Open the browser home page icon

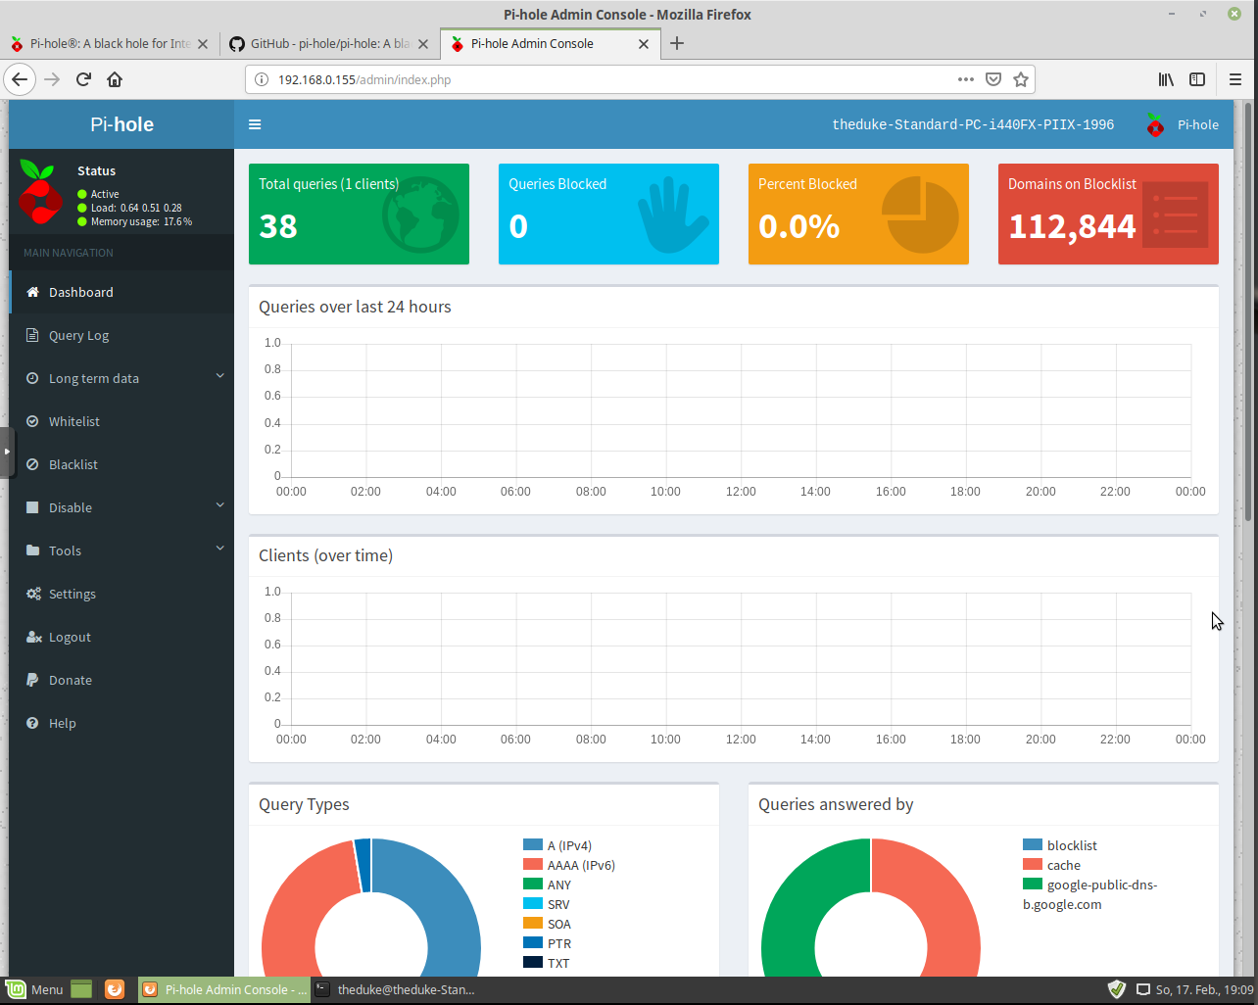point(115,79)
